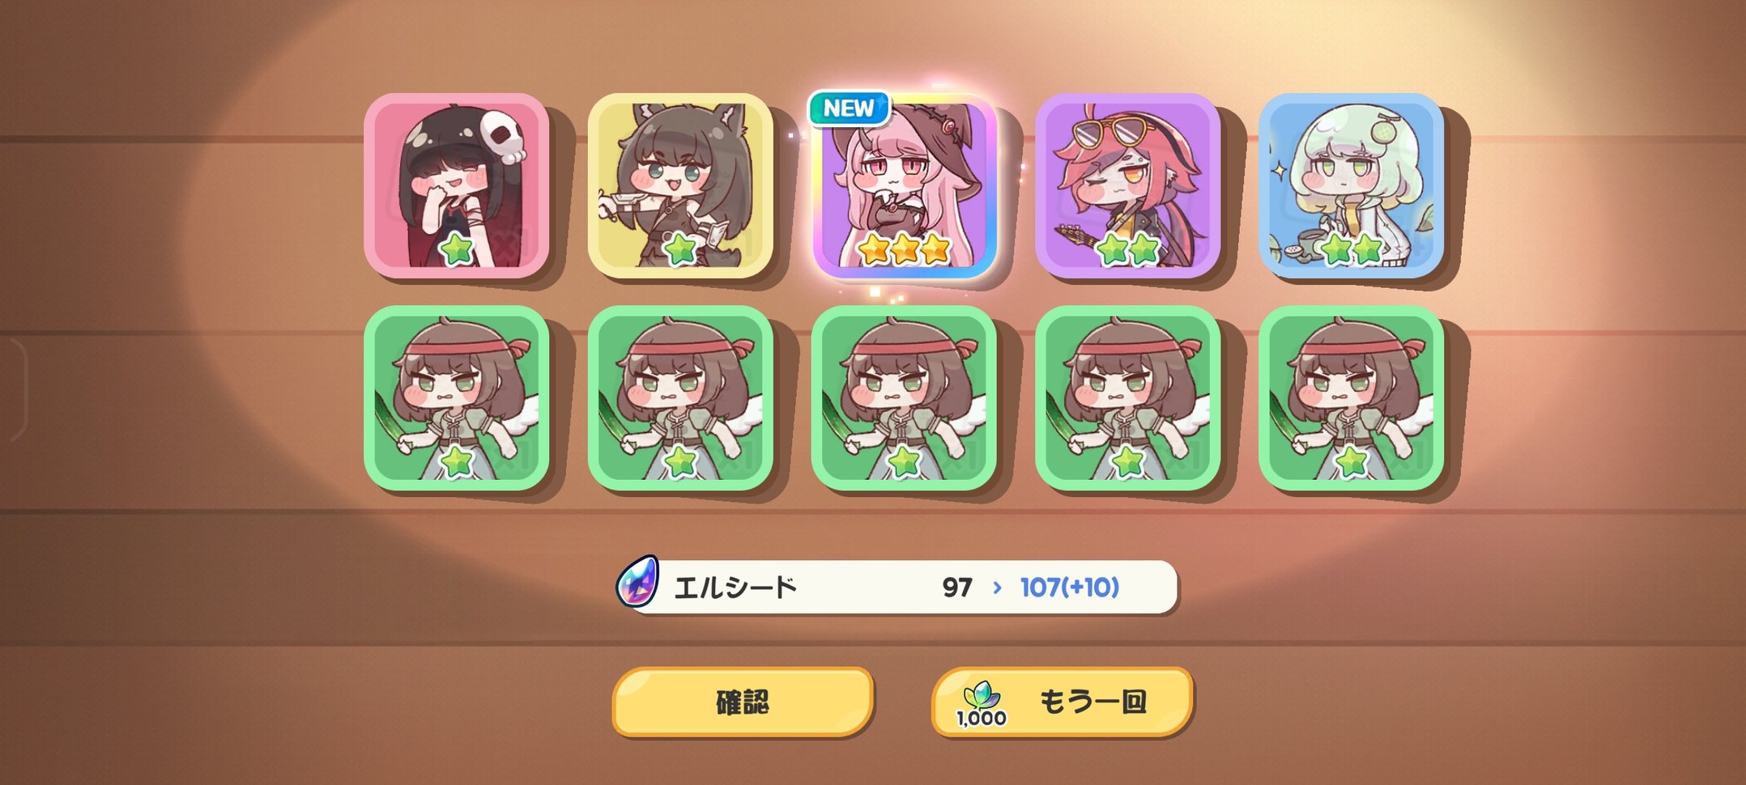Tap the green-haired girl card on blue

click(1351, 185)
